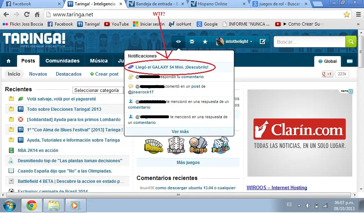Click the Google +1 button
The image size is (364, 213).
click(x=327, y=74)
